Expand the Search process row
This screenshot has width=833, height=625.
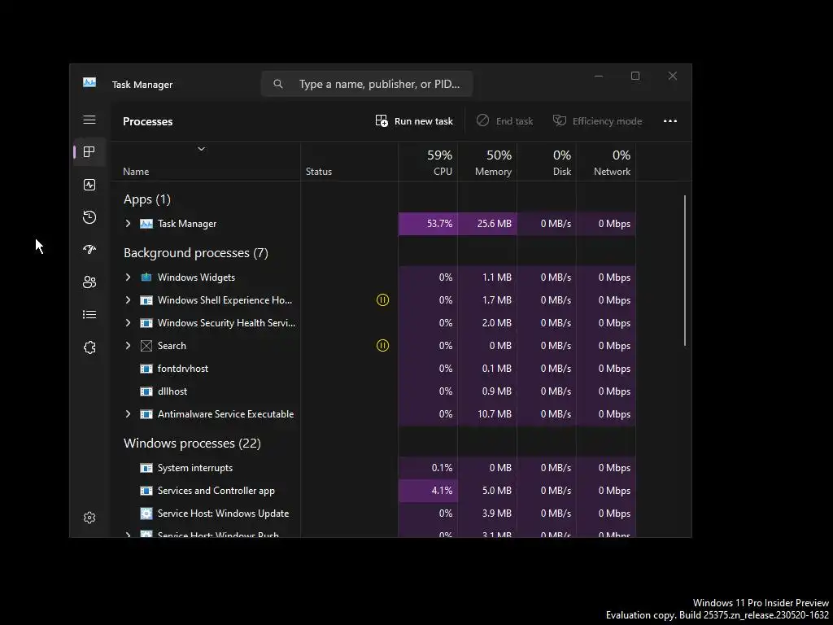128,345
